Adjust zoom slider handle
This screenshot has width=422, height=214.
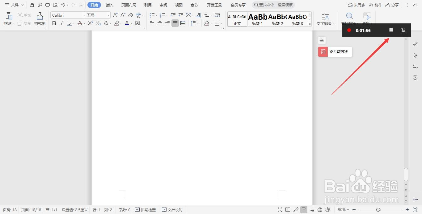(378, 210)
